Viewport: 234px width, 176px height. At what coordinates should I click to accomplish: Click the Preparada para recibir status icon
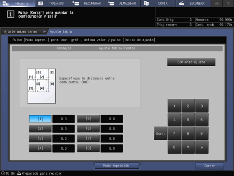(19, 173)
